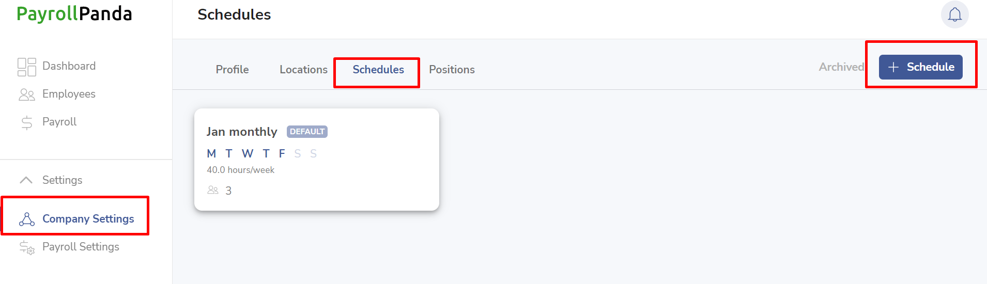
Task: Click the Dashboard grid icon
Action: 27,67
